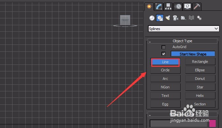Image resolution: width=222 pixels, height=128 pixels.
Task: Switch to the Display panel tab
Action: pos(187,7)
